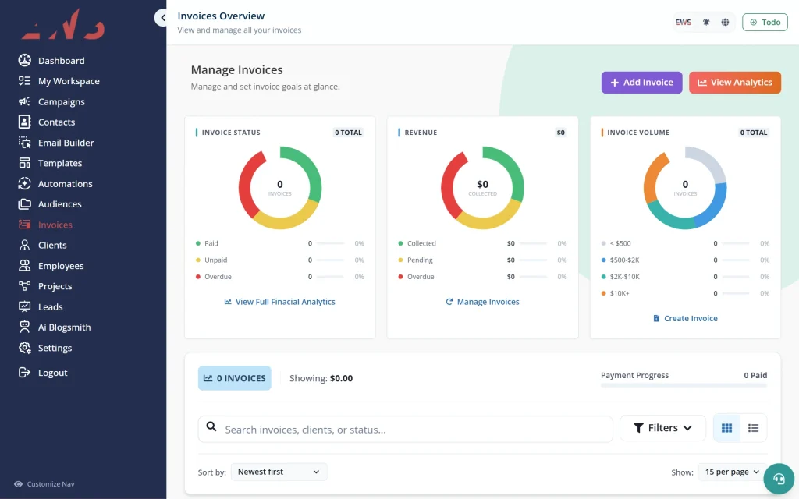This screenshot has height=499, width=799.
Task: Click the 'Pending' revenue legend label
Action: coord(420,260)
